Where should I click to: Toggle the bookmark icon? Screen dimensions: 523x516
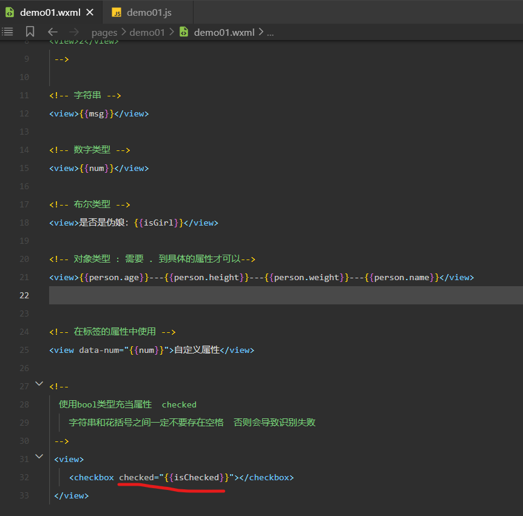coord(30,32)
